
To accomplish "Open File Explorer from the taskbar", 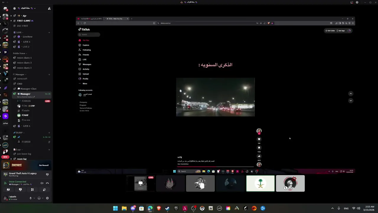I will (124, 208).
